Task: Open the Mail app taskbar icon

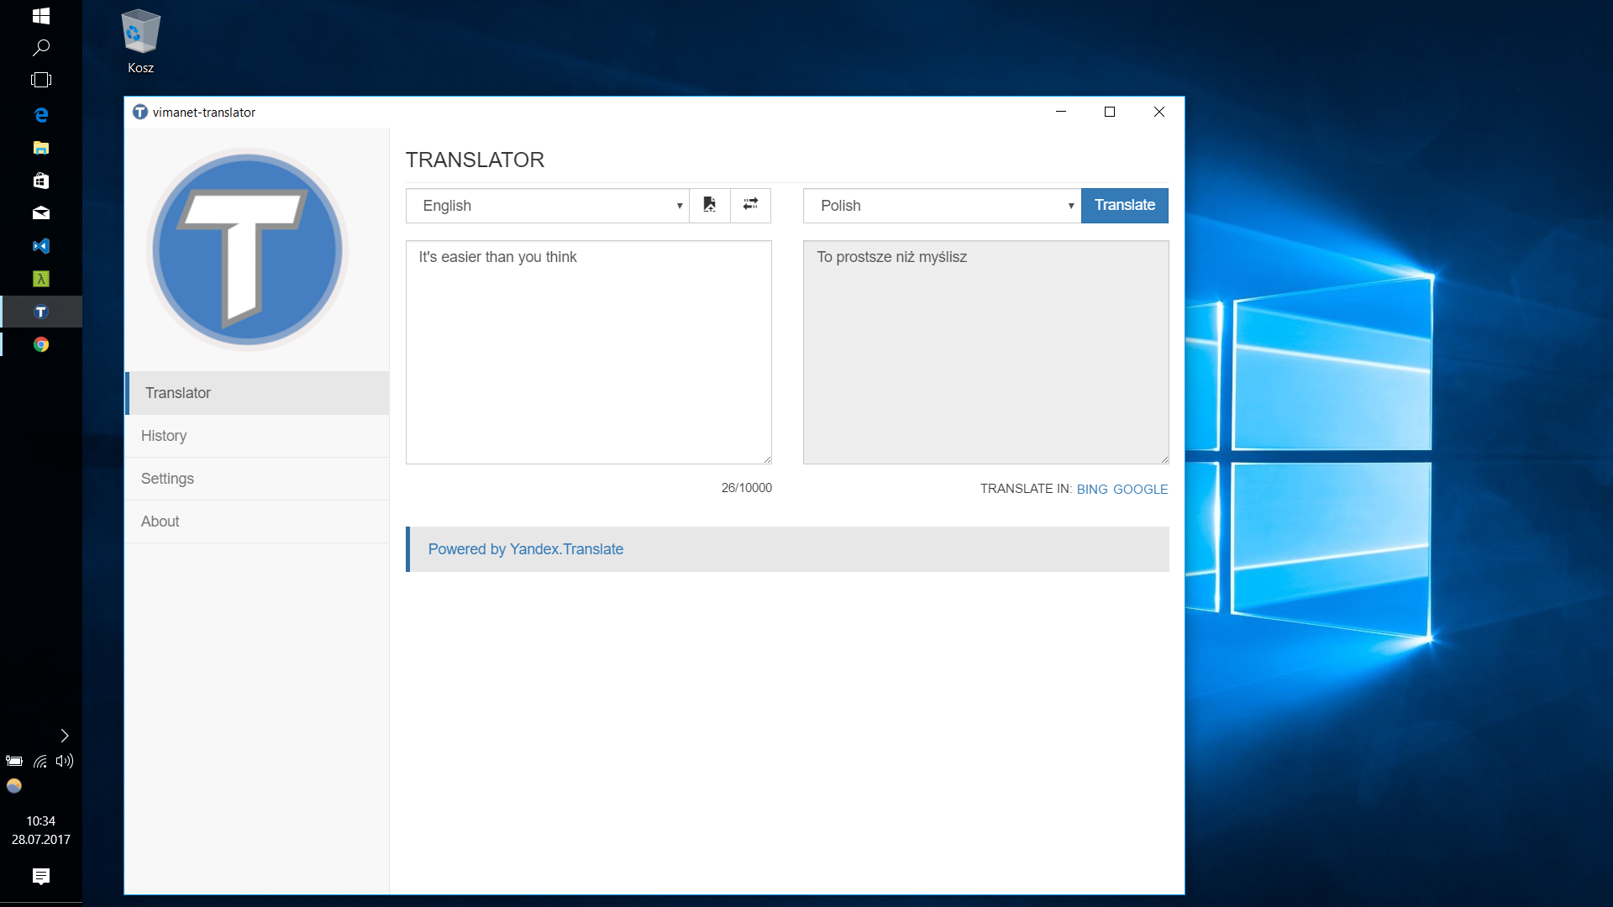Action: click(x=40, y=213)
